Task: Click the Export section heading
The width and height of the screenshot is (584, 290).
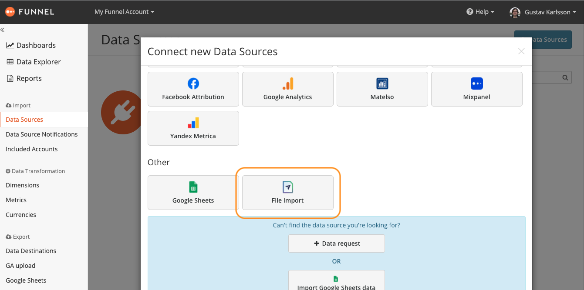Action: click(x=18, y=237)
